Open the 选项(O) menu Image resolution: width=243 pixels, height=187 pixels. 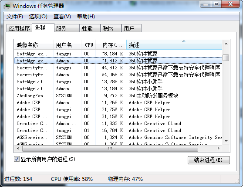click(38, 17)
